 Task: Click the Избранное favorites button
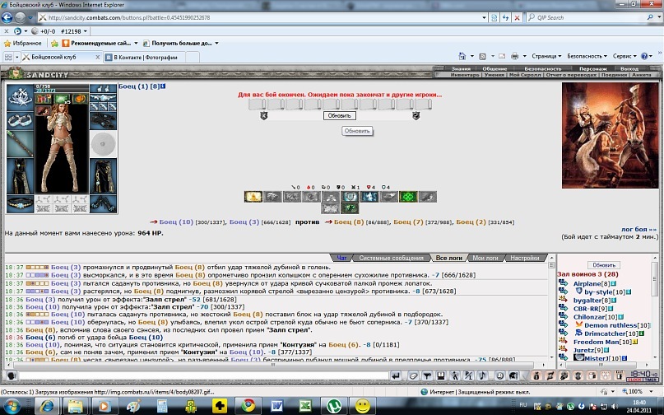(23, 44)
